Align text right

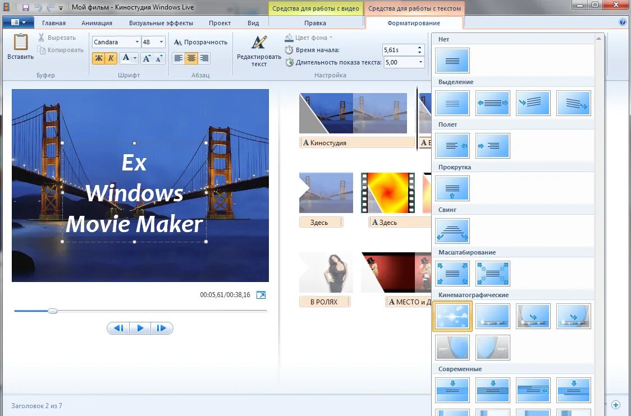pyautogui.click(x=204, y=58)
